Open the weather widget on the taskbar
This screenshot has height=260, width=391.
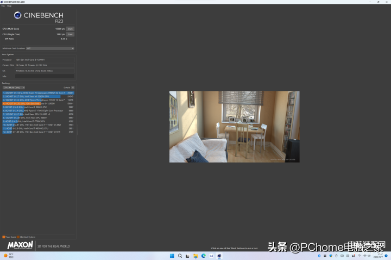point(8,256)
